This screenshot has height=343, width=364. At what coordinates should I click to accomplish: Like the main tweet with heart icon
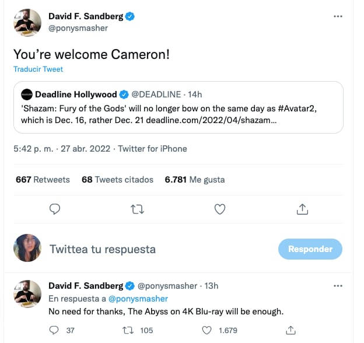[220, 209]
